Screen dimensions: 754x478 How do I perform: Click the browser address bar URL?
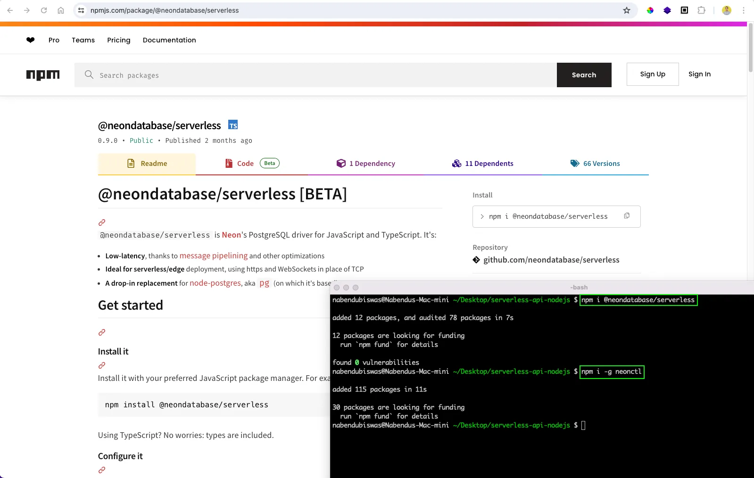pos(165,10)
